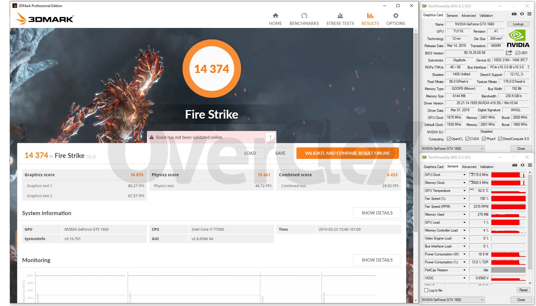Click Validate and Compare Result Online
Image resolution: width=536 pixels, height=306 pixels.
pos(347,153)
